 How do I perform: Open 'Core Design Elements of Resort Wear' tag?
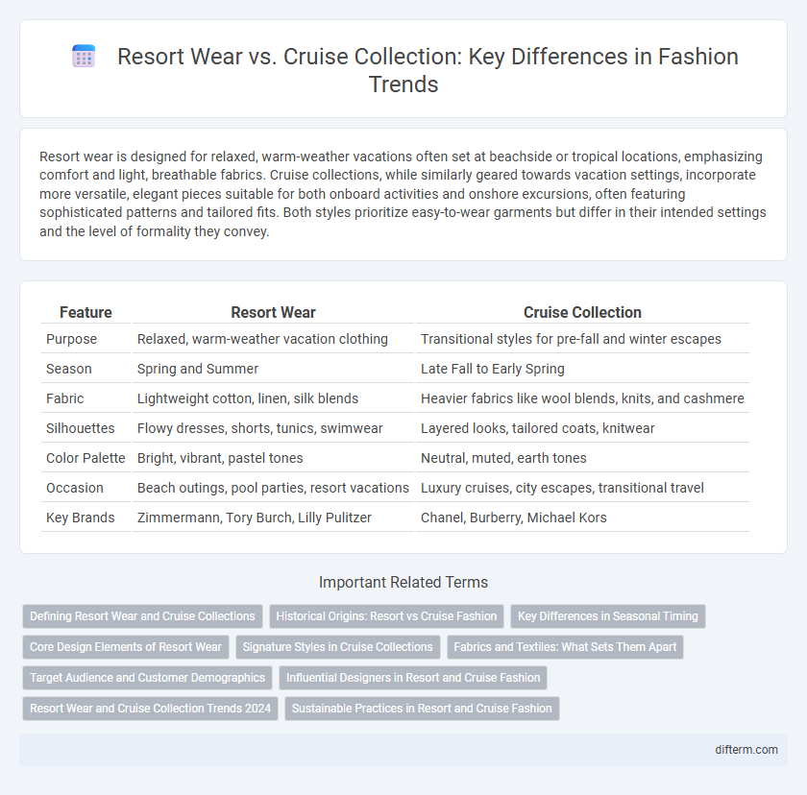(126, 647)
